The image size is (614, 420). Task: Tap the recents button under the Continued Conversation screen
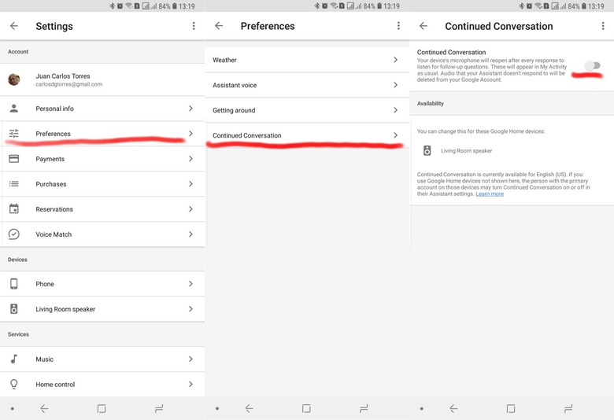(x=568, y=409)
